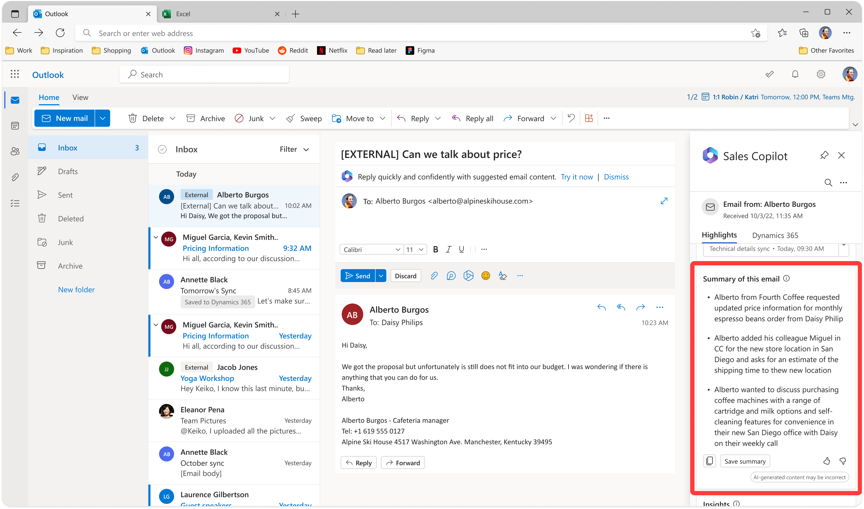Click the Try it now link

577,177
